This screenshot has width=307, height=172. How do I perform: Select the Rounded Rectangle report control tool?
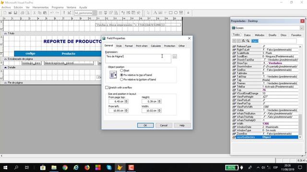click(176, 13)
